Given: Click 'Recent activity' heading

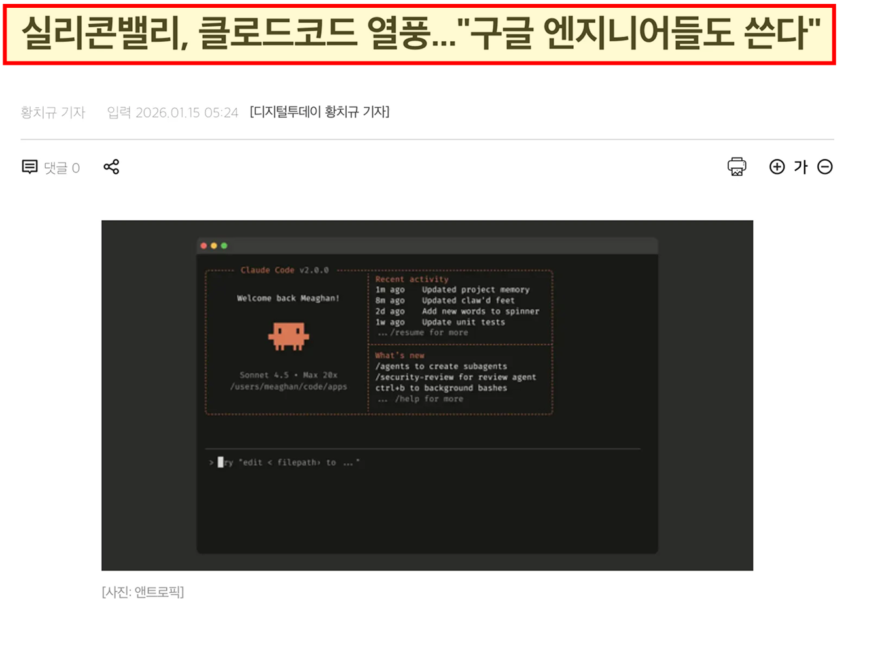Looking at the screenshot, I should [x=412, y=279].
